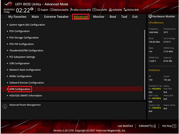179x134 pixels.
Task: Toggle ReSize BAR in the toolbar
Action: 131,10
